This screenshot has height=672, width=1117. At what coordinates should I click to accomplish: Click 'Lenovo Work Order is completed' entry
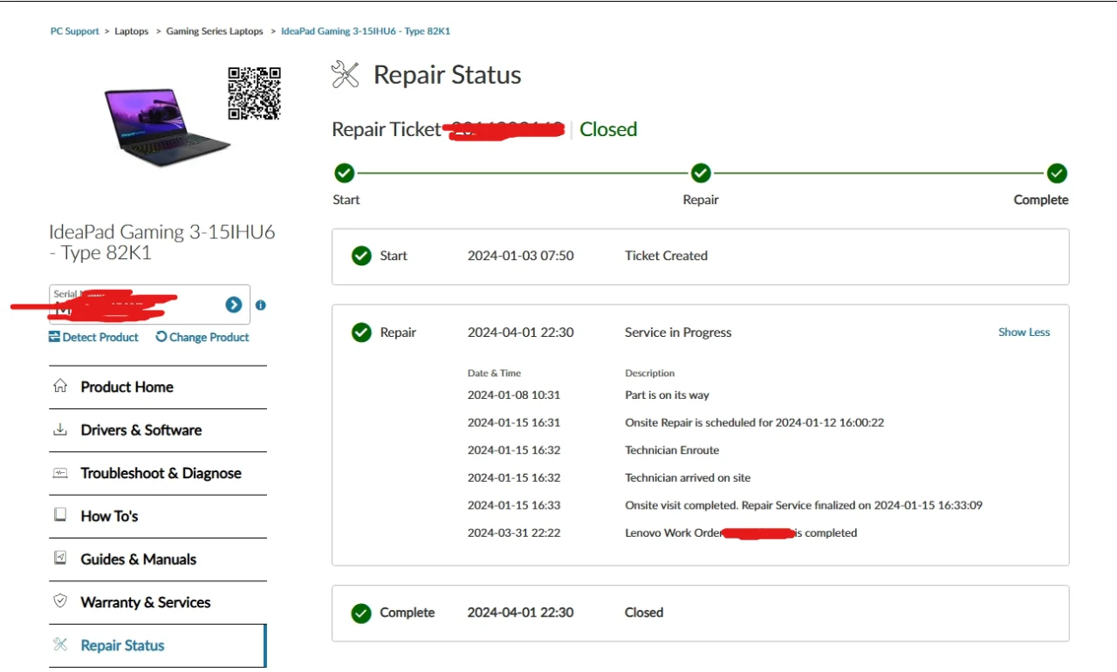(x=741, y=532)
